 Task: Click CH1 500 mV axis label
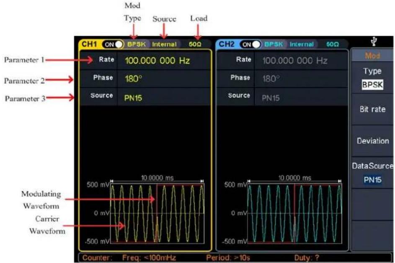click(x=98, y=185)
